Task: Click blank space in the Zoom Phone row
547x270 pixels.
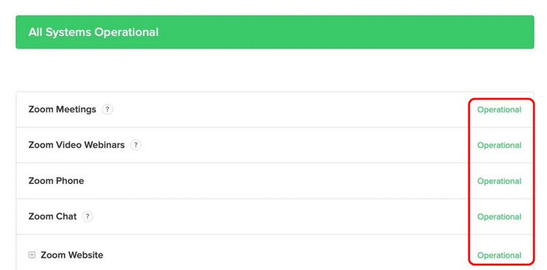Action: tap(276, 181)
